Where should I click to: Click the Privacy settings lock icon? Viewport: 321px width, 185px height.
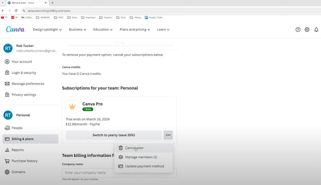[x=7, y=95]
